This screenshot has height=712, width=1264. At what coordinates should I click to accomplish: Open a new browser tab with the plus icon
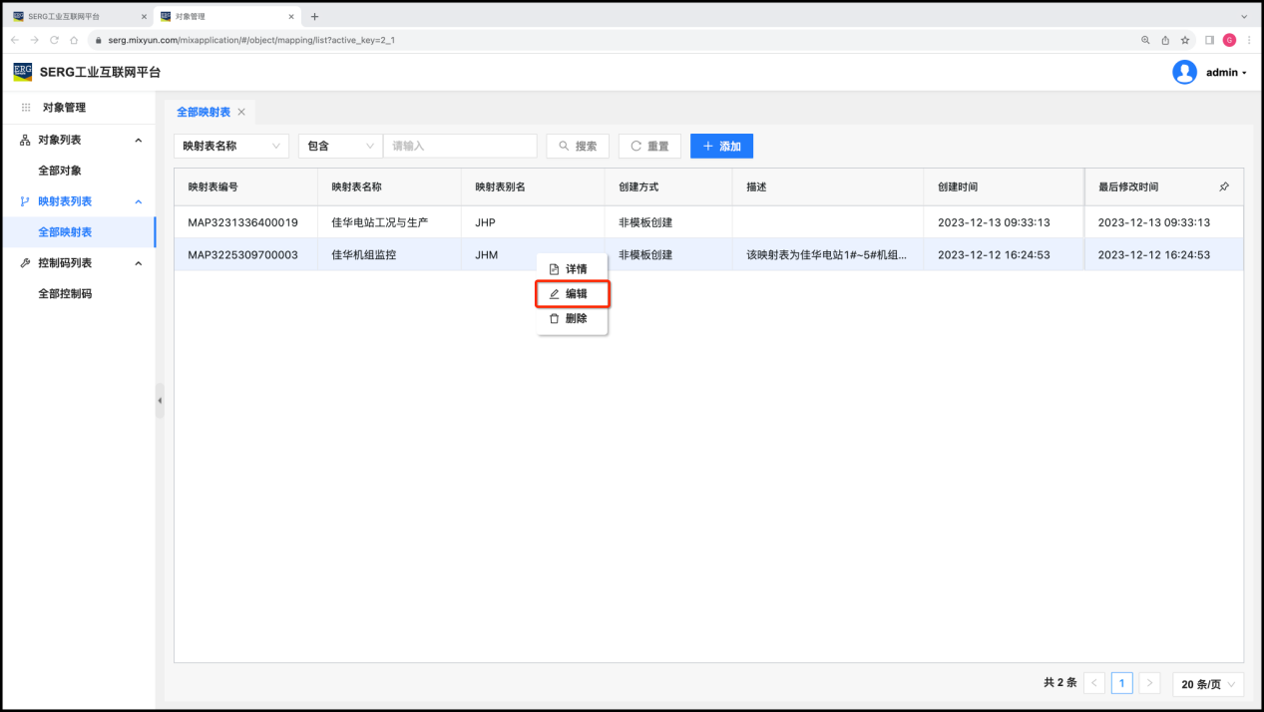[x=314, y=16]
